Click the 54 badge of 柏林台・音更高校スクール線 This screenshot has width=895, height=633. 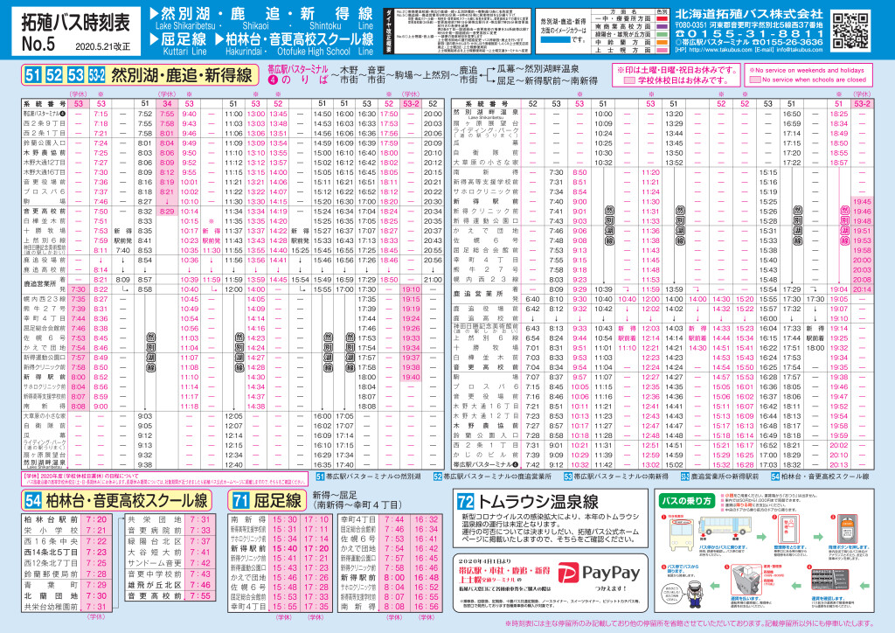pyautogui.click(x=33, y=501)
